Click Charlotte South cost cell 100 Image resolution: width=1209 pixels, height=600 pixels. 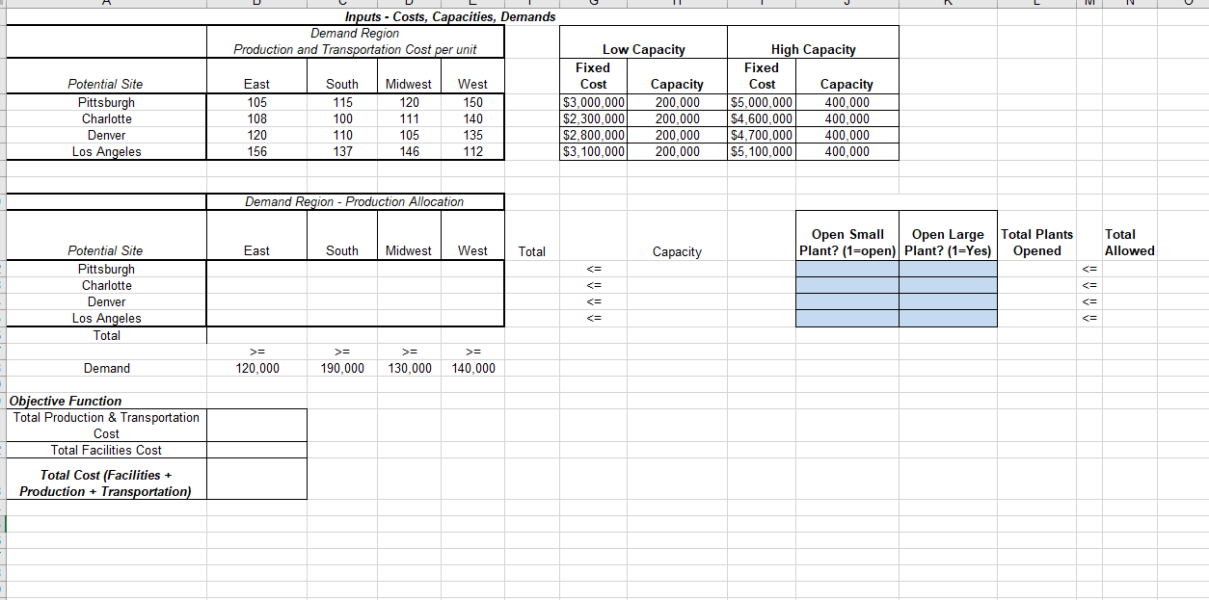coord(341,118)
